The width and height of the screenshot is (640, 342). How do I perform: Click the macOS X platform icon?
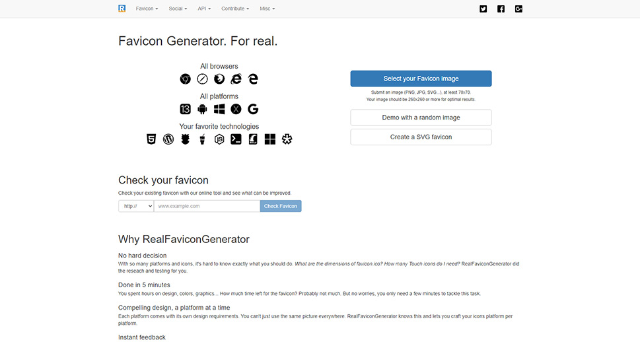pyautogui.click(x=236, y=109)
